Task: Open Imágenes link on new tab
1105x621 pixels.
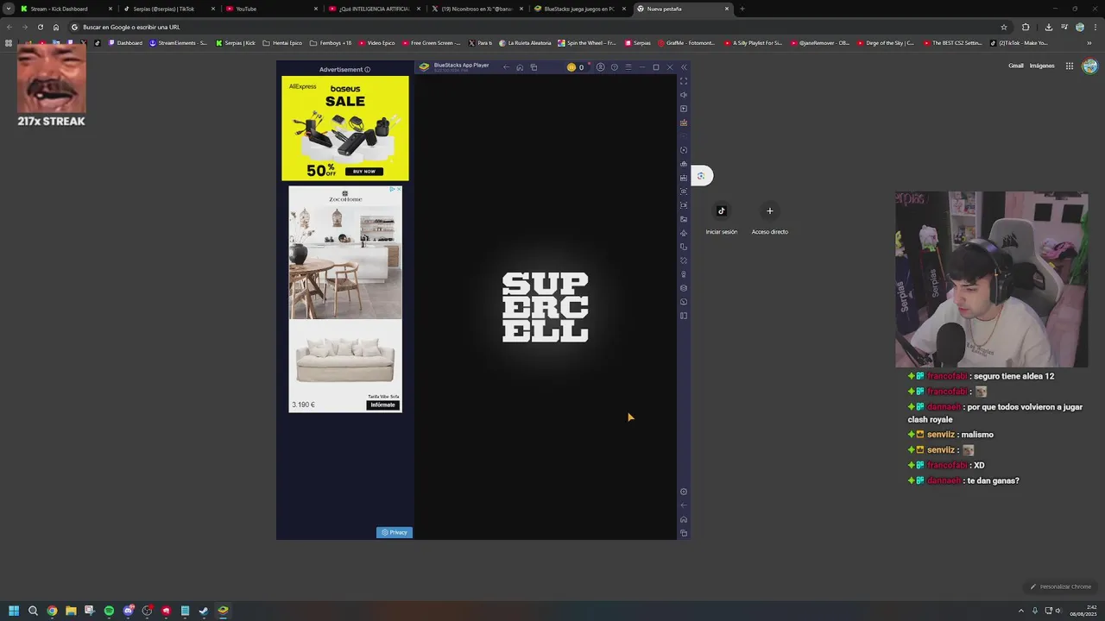Action: (1042, 66)
